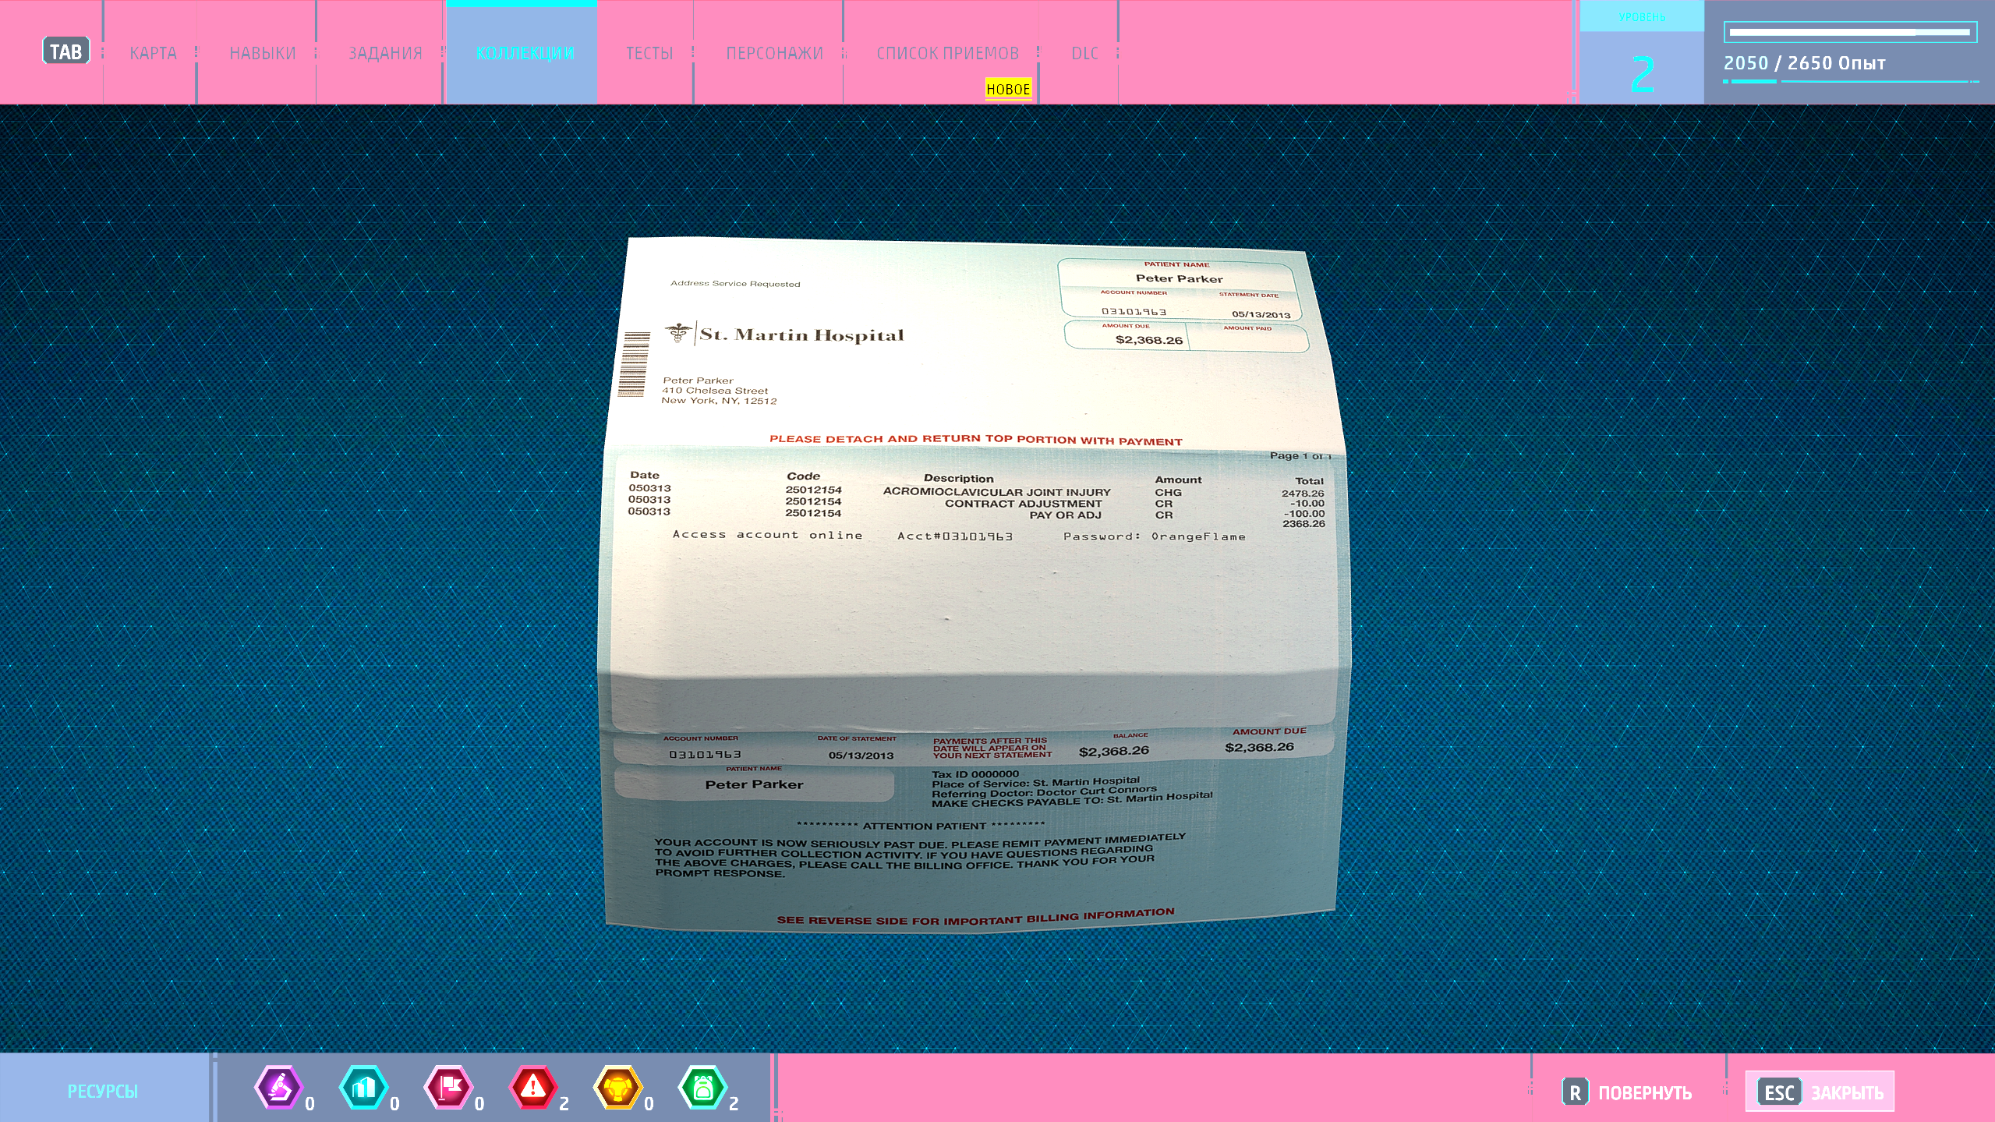Screen dimensions: 1995x1122
Task: Click the purple microscope research token icon
Action: pyautogui.click(x=279, y=1087)
